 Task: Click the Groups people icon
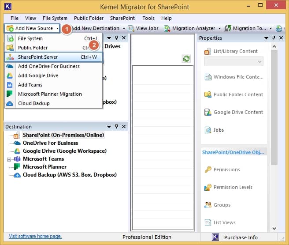click(208, 205)
